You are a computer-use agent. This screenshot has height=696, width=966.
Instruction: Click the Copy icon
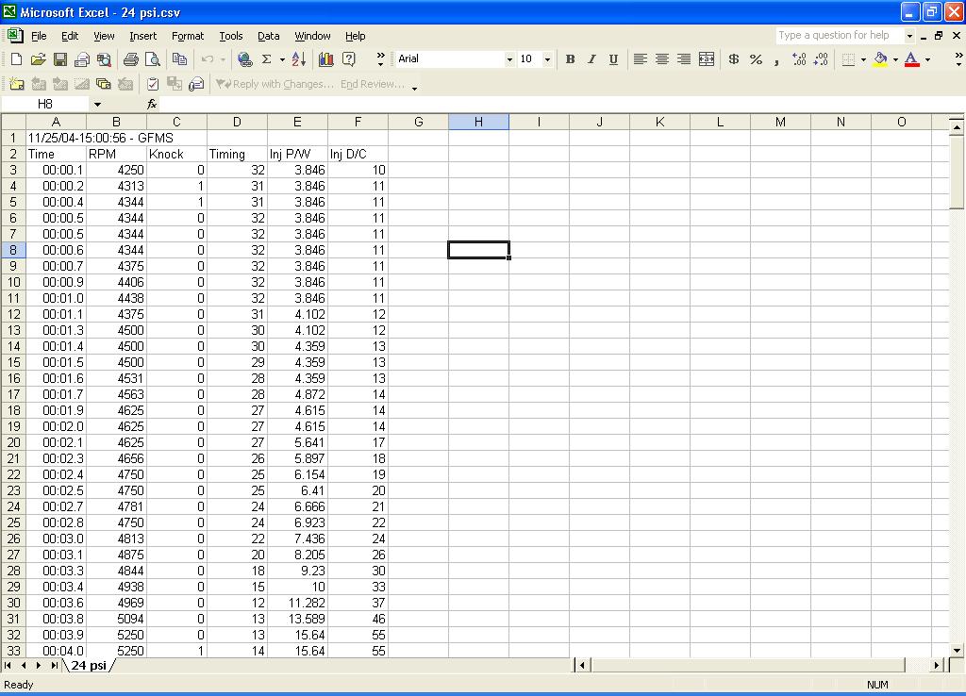click(x=179, y=59)
